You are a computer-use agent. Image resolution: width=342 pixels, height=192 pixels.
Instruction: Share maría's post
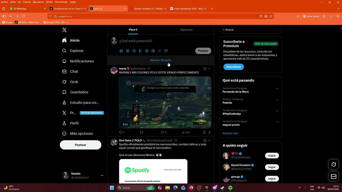209,132
